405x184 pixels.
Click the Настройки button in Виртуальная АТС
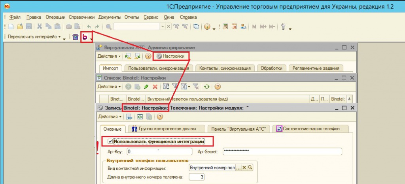point(171,56)
